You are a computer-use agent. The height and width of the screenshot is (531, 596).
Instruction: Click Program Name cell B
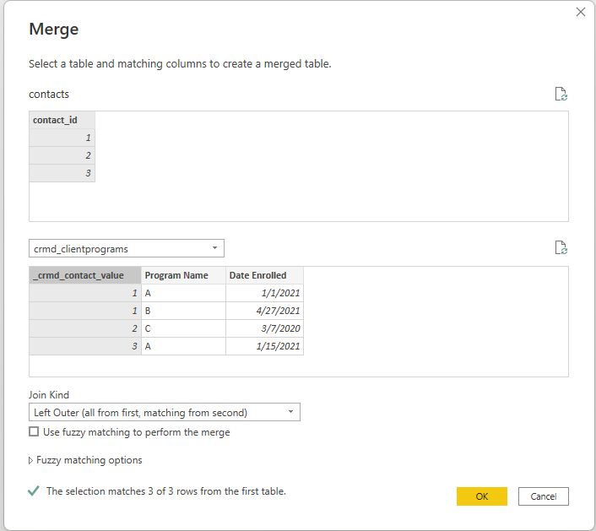[x=183, y=311]
